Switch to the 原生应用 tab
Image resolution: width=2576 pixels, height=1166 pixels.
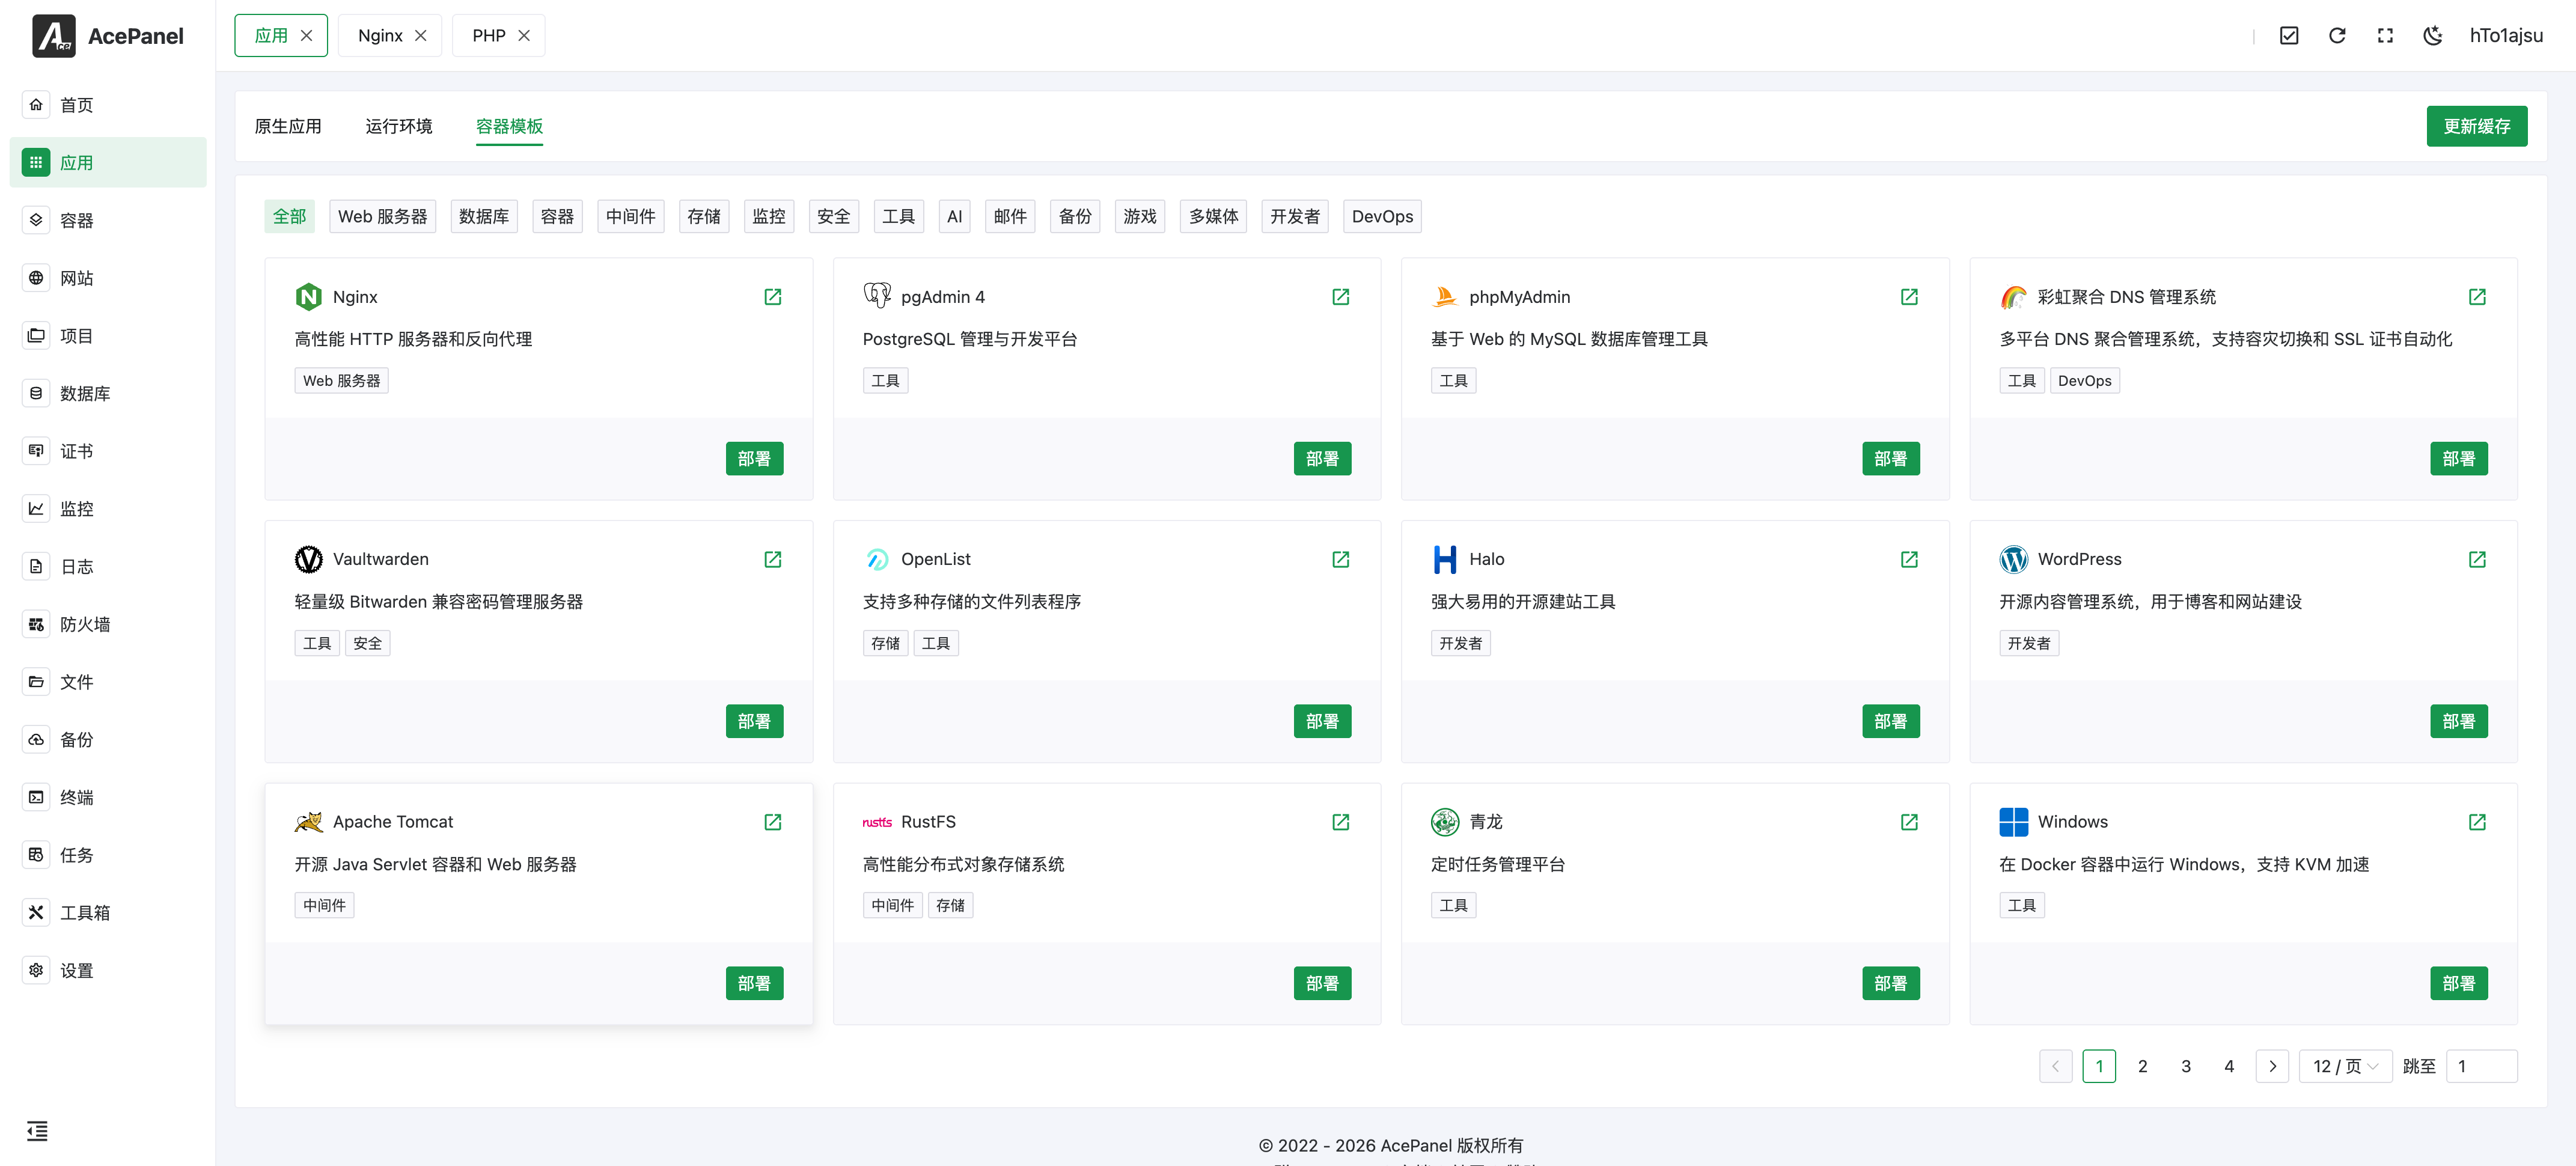click(x=288, y=126)
